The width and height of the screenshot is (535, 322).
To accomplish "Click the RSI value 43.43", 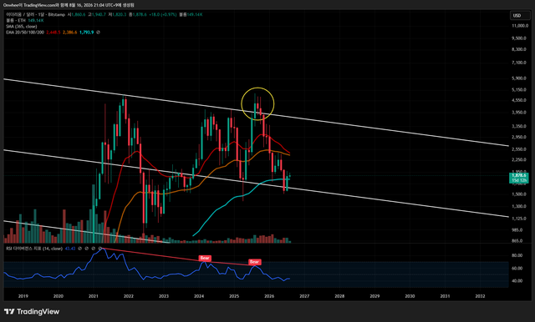I will click(70, 249).
